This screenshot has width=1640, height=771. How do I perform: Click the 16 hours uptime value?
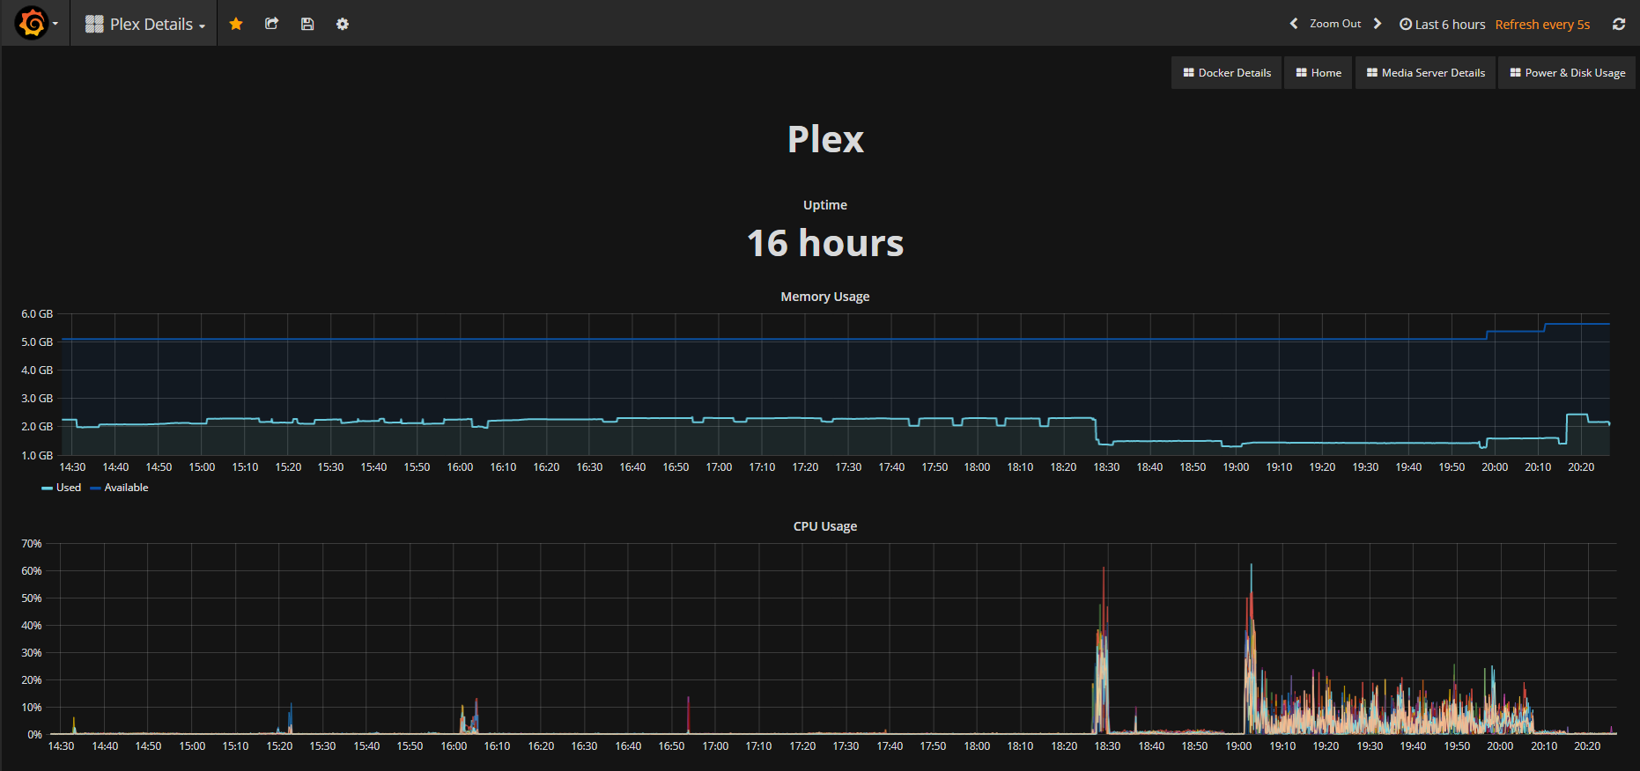pyautogui.click(x=825, y=243)
